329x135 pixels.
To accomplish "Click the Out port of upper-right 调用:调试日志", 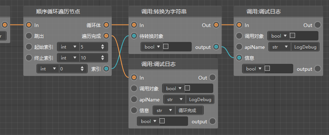I will (x=318, y=25).
